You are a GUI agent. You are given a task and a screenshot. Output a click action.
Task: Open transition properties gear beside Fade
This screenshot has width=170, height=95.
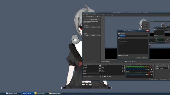(x=169, y=66)
